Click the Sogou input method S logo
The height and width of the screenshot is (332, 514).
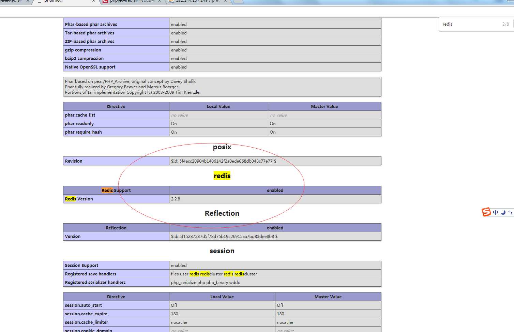point(486,212)
